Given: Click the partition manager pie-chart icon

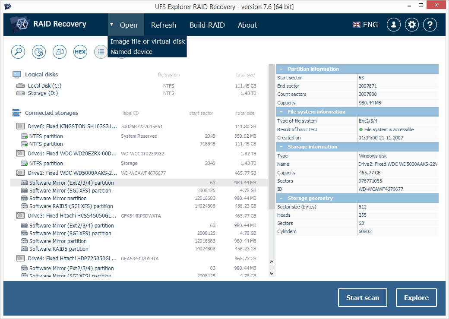Looking at the screenshot, I should 39,52.
